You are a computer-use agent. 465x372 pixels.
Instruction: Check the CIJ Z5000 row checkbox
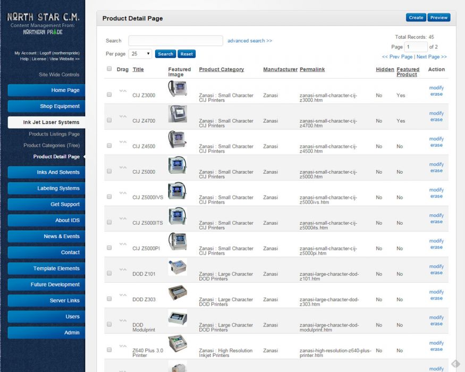109,171
